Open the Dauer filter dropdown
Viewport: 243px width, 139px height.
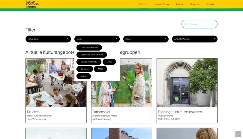146,39
